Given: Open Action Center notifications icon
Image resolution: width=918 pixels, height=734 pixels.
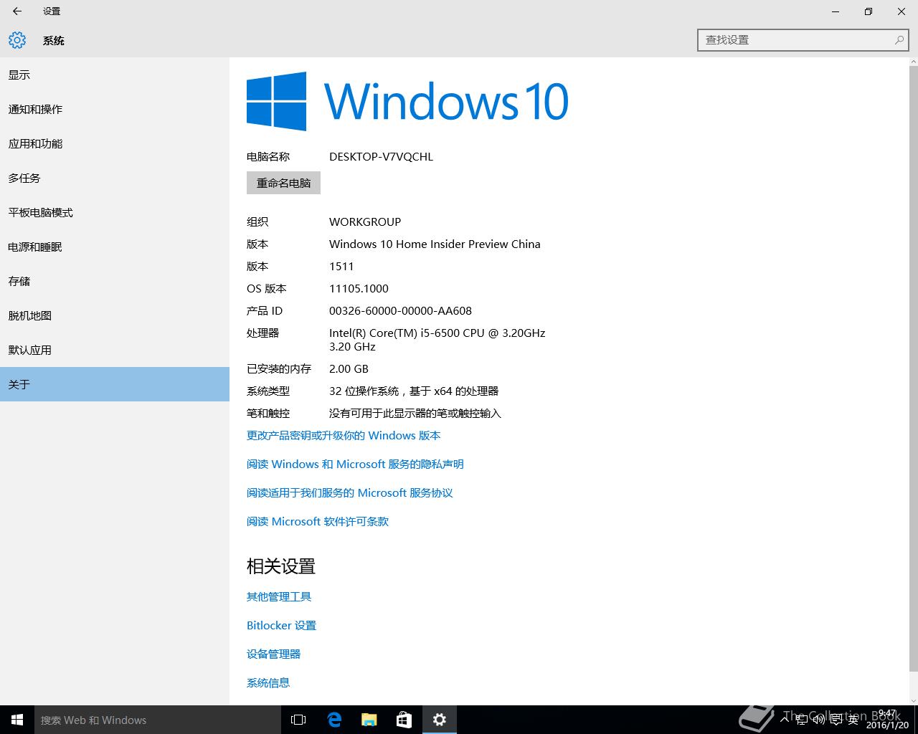Looking at the screenshot, I should click(x=837, y=720).
